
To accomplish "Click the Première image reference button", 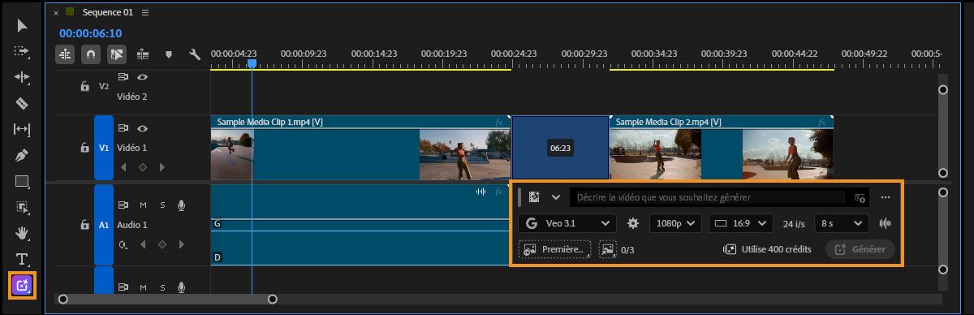I will [x=554, y=249].
